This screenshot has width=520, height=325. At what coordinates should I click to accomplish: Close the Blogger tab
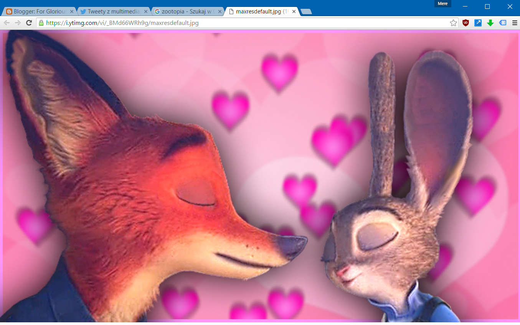[72, 11]
